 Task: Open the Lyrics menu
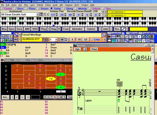32,5
